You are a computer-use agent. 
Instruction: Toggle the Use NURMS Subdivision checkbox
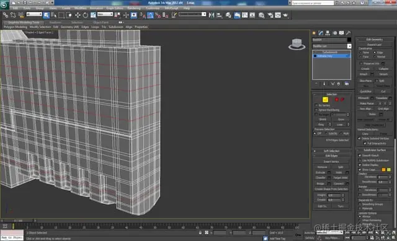[360, 160]
